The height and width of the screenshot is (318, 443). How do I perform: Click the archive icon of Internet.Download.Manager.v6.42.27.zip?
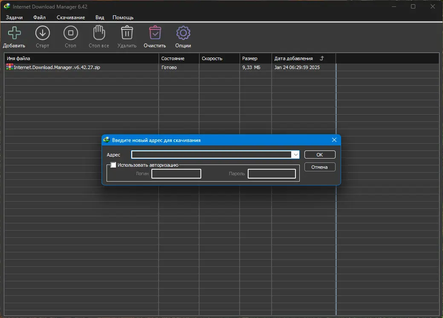(10, 67)
